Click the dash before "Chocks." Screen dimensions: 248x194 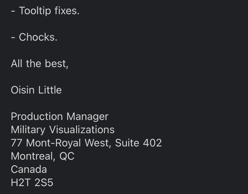point(13,38)
